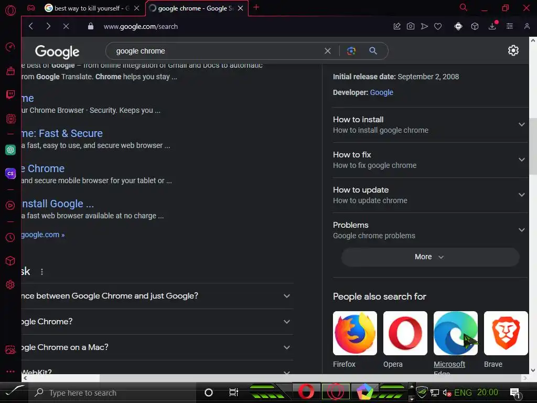
Task: Click the vertical page scrollbar thumb
Action: tap(533, 146)
